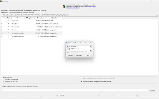Click the Resettare button
Viewport: 159px width, 99px height.
click(x=71, y=55)
